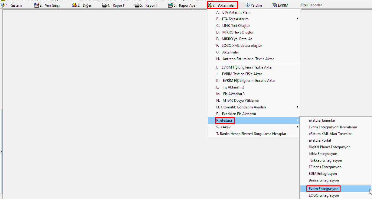Choose EFinans Entegrasyon
This screenshot has height=199, width=372.
coord(336,167)
